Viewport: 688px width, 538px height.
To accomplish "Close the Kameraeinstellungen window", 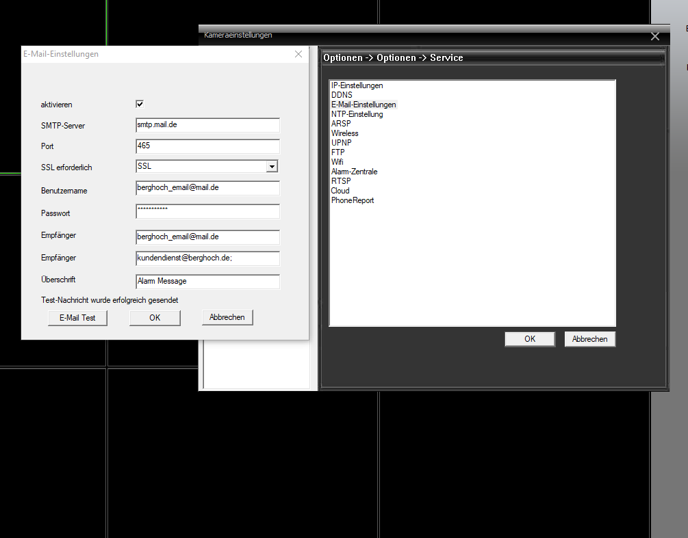I will 655,36.
